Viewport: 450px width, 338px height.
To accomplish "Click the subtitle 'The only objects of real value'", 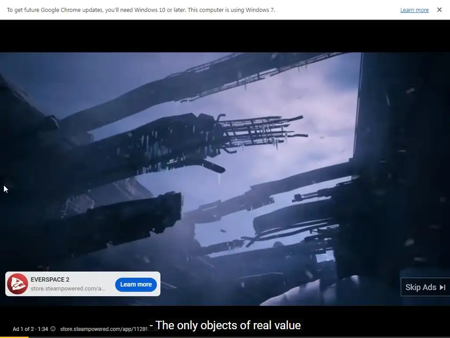I will (x=225, y=325).
